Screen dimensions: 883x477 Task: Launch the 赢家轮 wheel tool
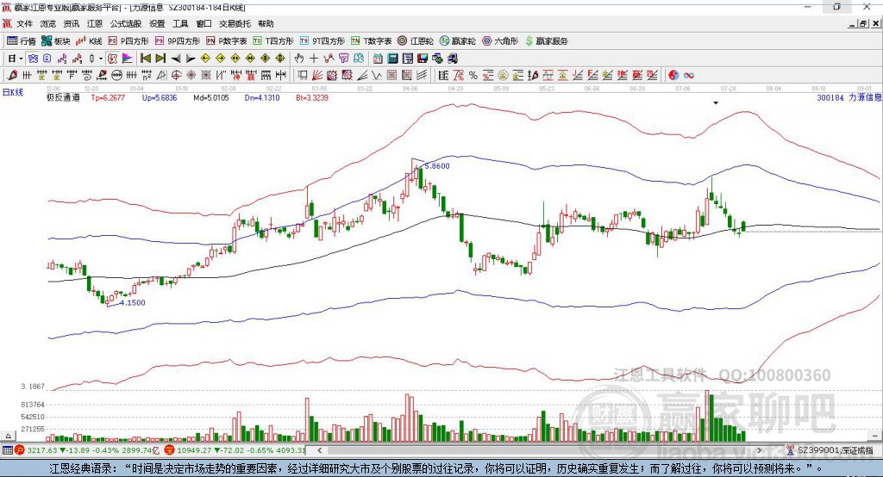(458, 41)
